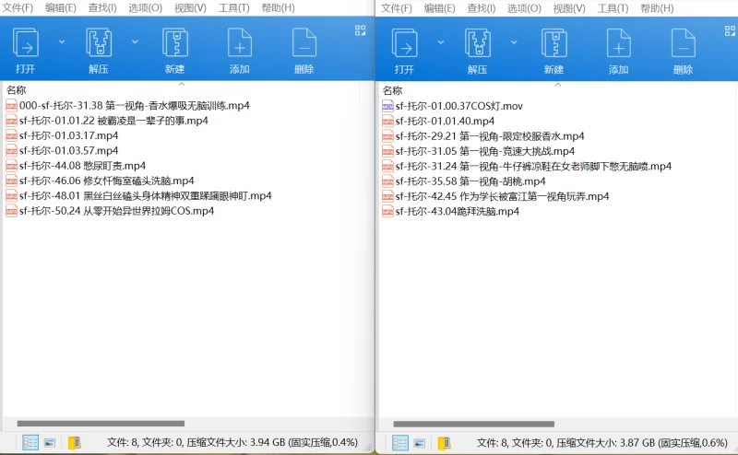The width and height of the screenshot is (738, 455).
Task: Open the toolbar grid layout icon in left window
Action: [x=360, y=30]
